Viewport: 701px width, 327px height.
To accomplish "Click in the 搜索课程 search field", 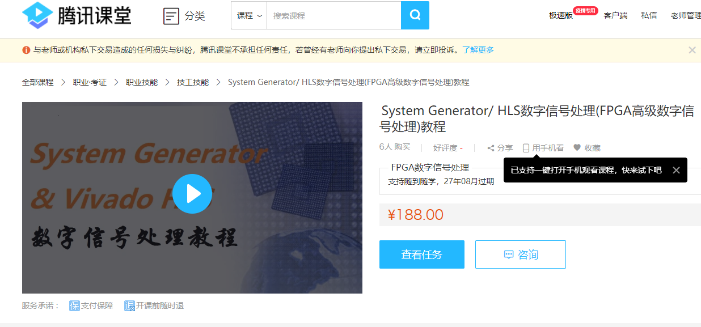I will click(x=333, y=15).
